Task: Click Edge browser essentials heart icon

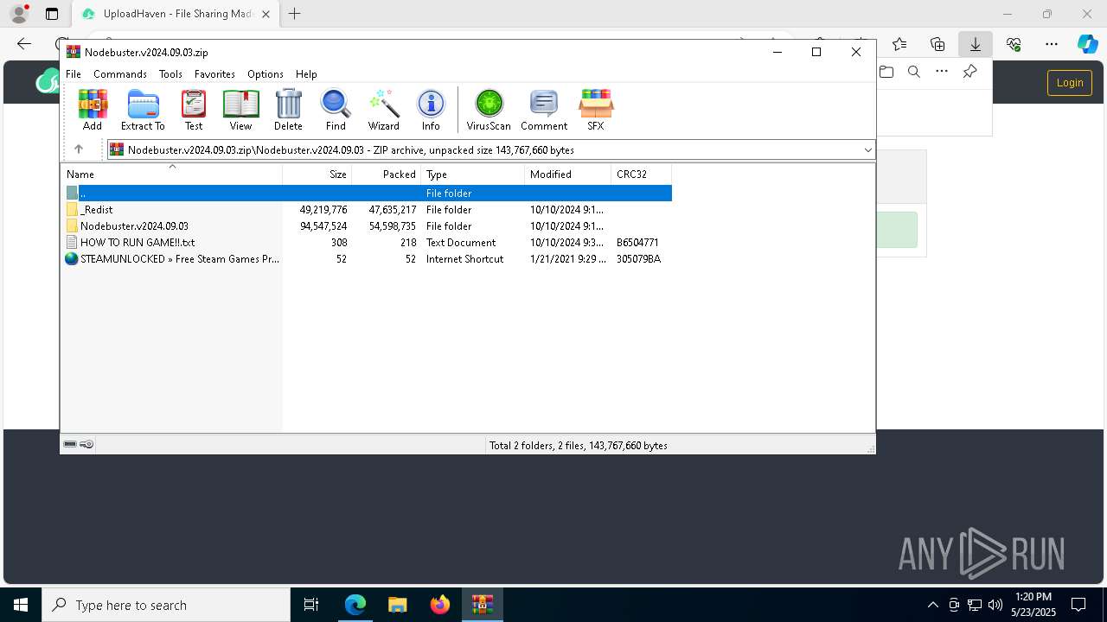Action: [x=1014, y=44]
